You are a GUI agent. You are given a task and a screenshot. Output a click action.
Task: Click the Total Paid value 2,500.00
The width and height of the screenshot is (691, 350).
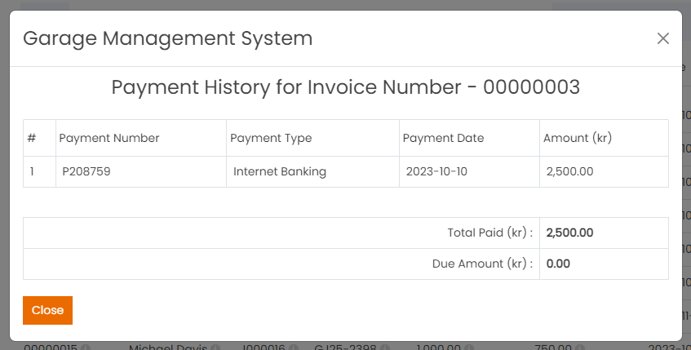tap(569, 233)
